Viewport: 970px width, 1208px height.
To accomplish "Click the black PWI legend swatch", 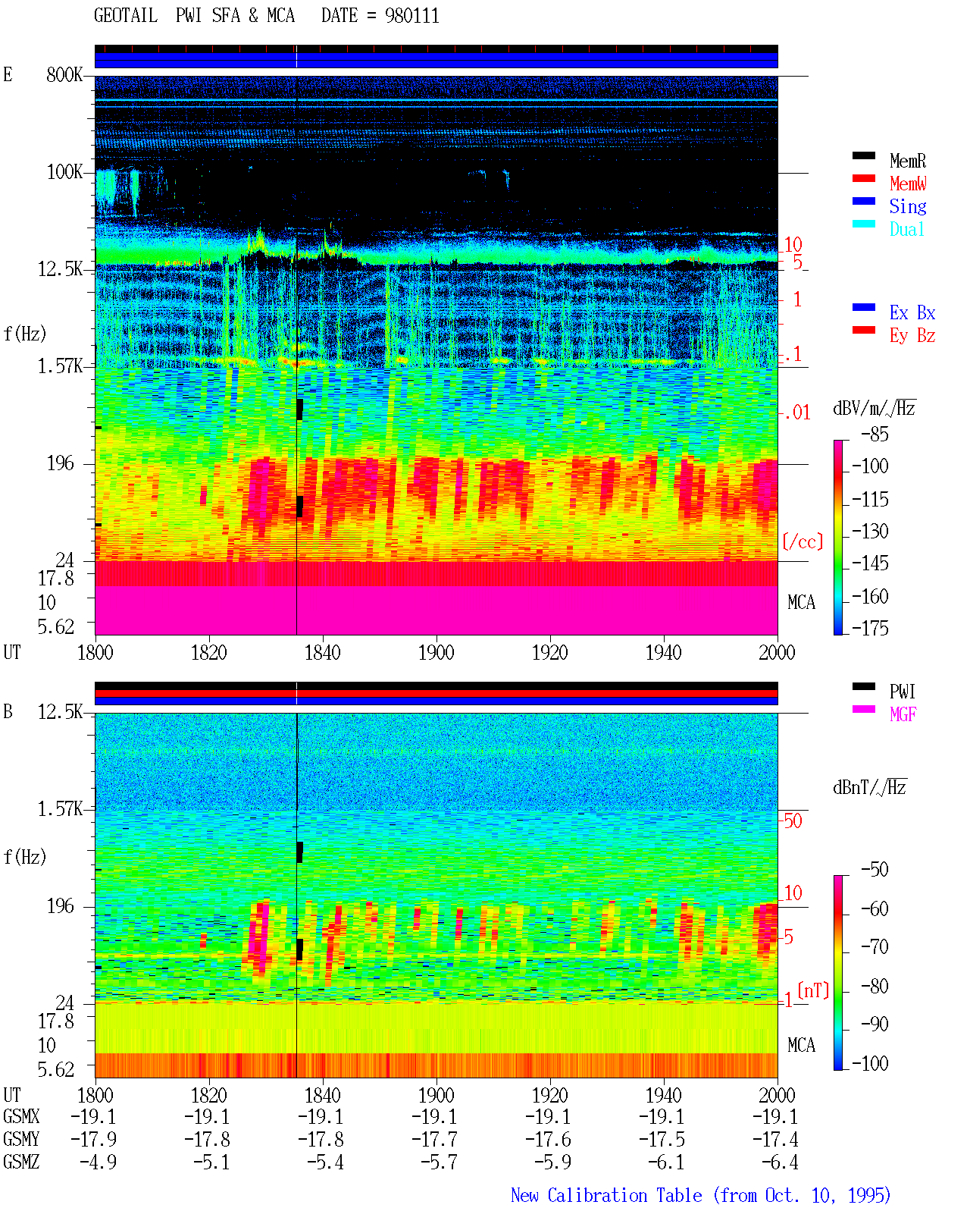I will 864,687.
